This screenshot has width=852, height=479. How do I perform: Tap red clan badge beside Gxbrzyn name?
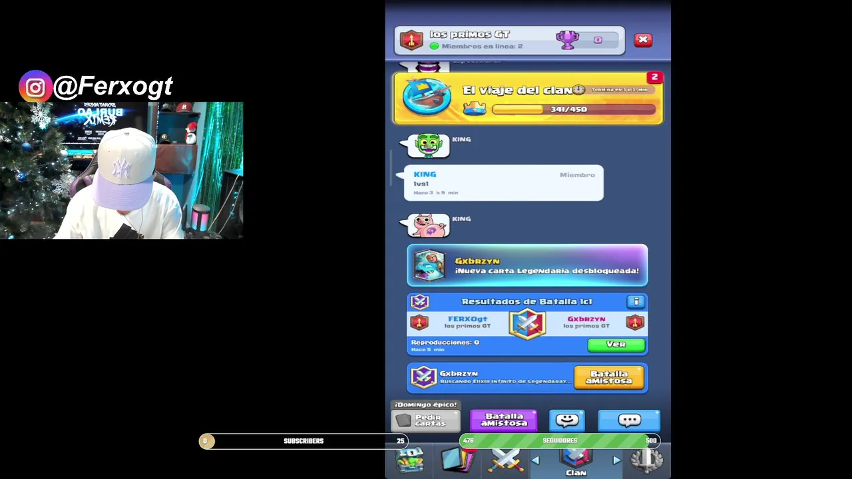635,323
